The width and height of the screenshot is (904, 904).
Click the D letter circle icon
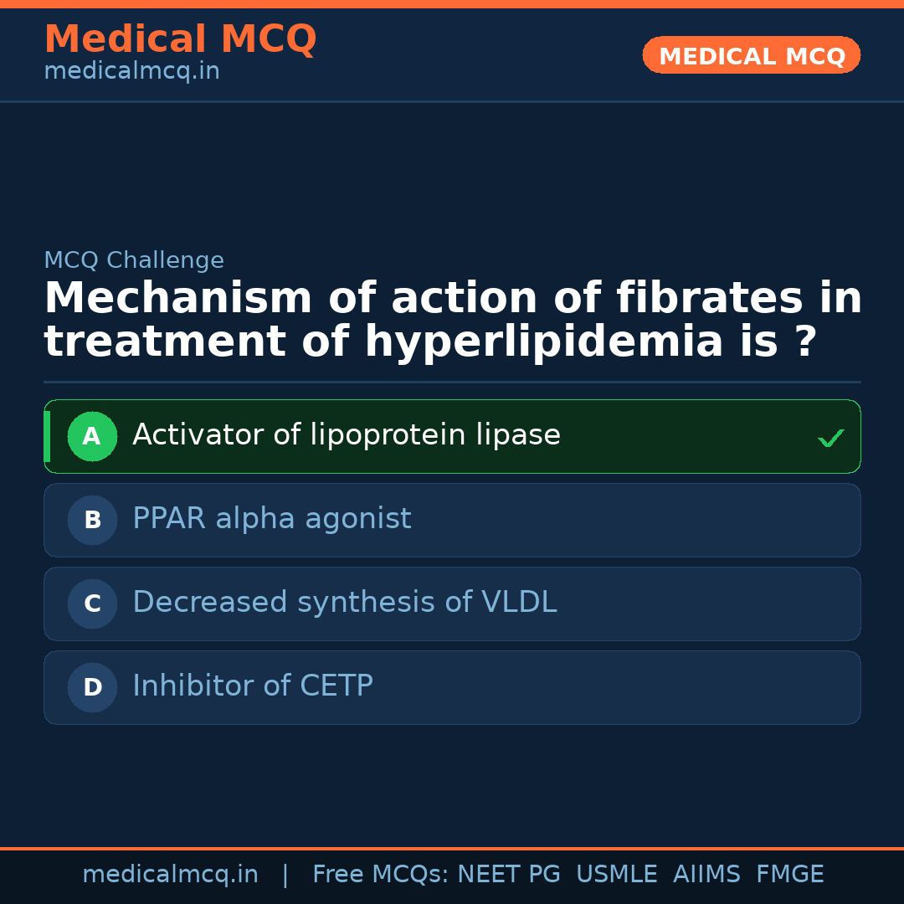pyautogui.click(x=92, y=687)
